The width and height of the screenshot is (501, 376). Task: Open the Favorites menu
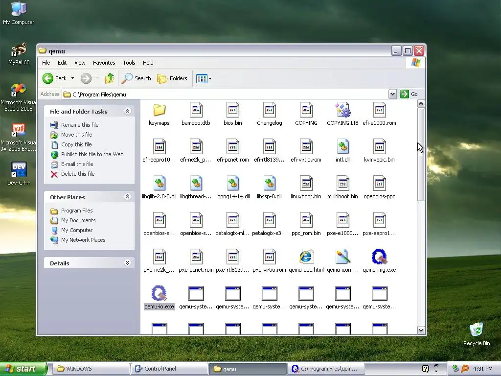point(104,63)
